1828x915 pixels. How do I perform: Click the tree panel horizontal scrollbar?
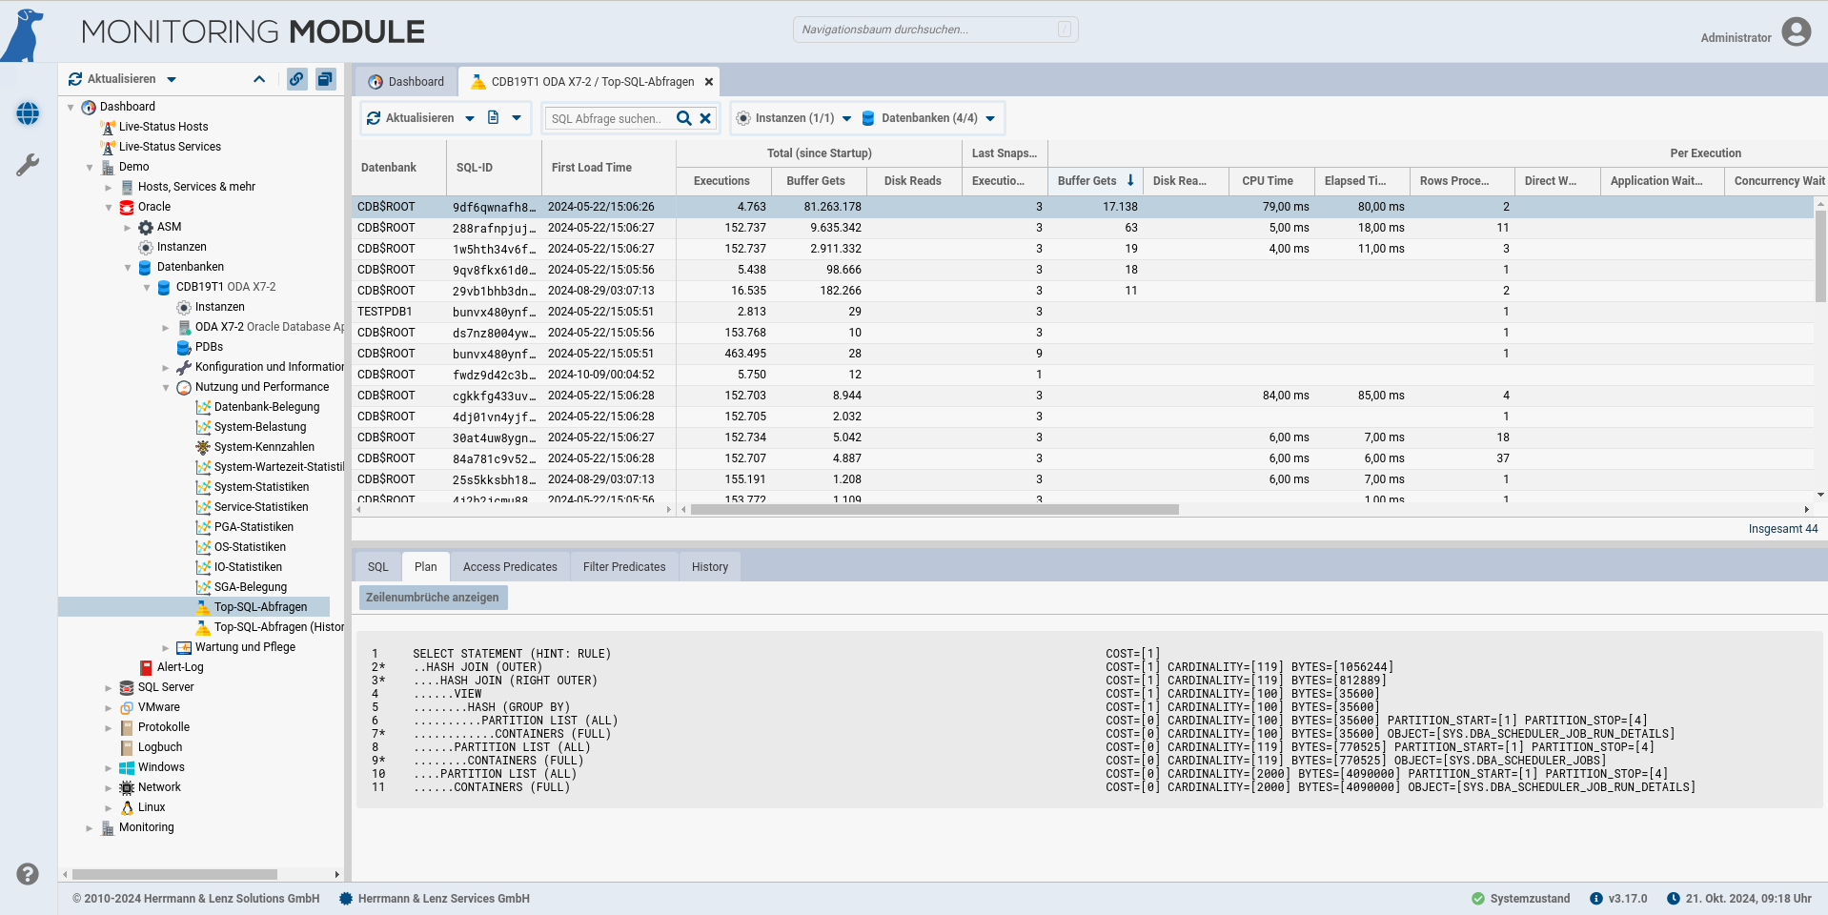174,874
